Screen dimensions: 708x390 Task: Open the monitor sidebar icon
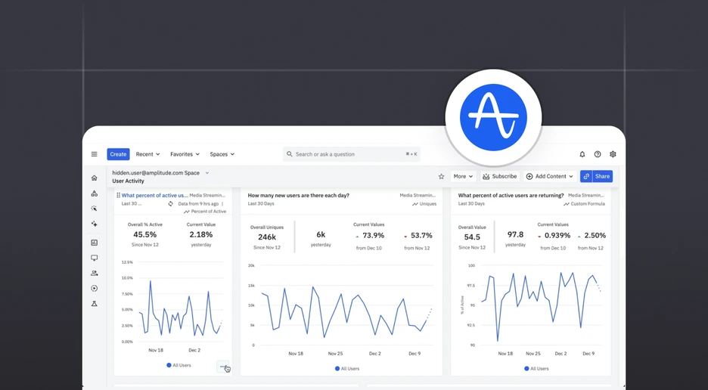[x=95, y=258]
